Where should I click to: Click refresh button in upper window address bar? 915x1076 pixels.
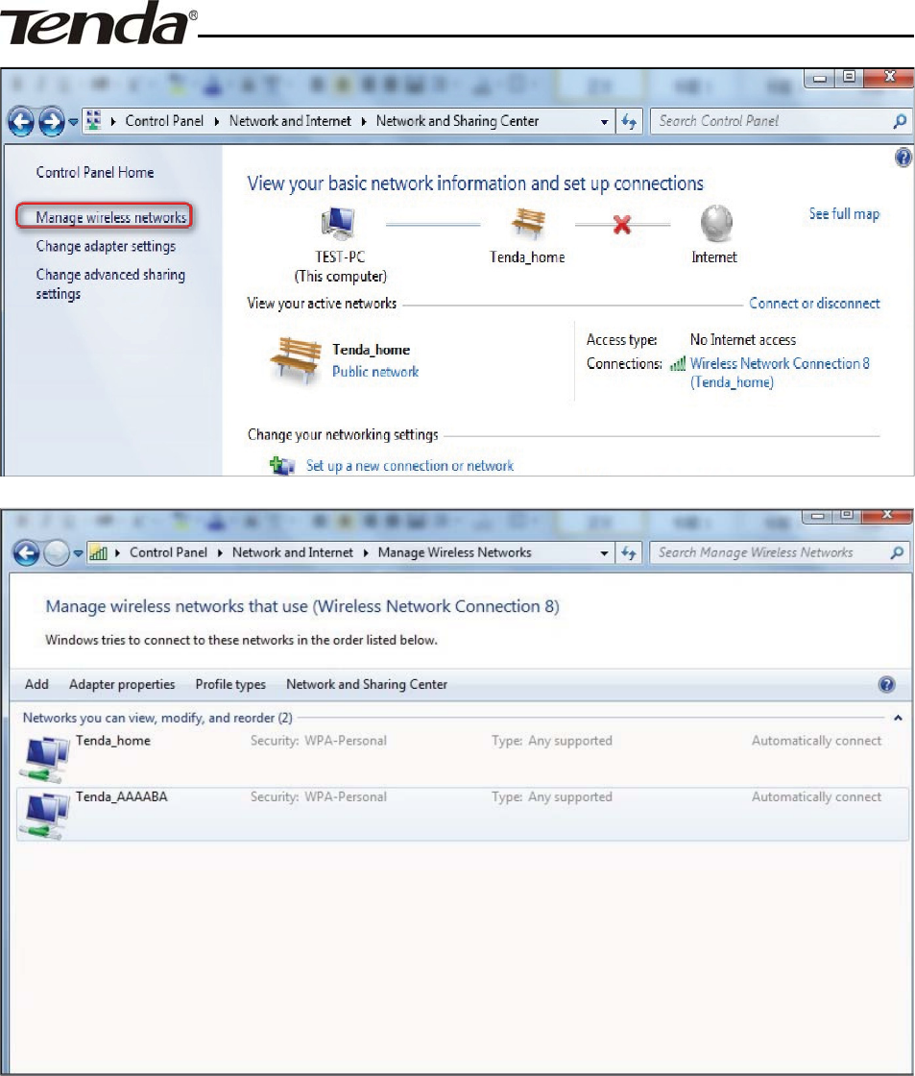click(x=629, y=121)
